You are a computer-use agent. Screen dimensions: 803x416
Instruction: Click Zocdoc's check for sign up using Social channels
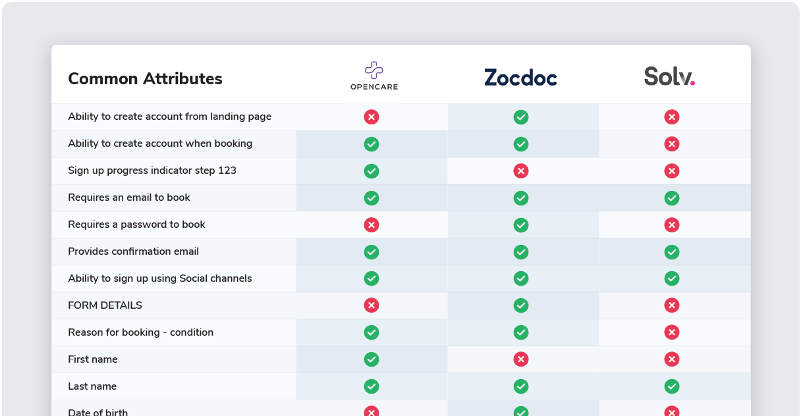(521, 278)
